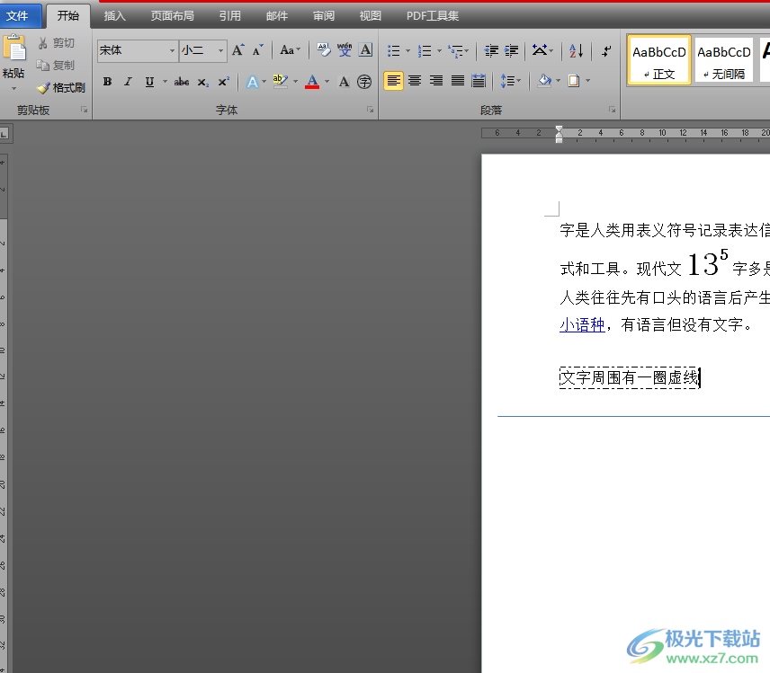Apply a character border with the boxed A
The image size is (770, 673).
click(x=365, y=50)
